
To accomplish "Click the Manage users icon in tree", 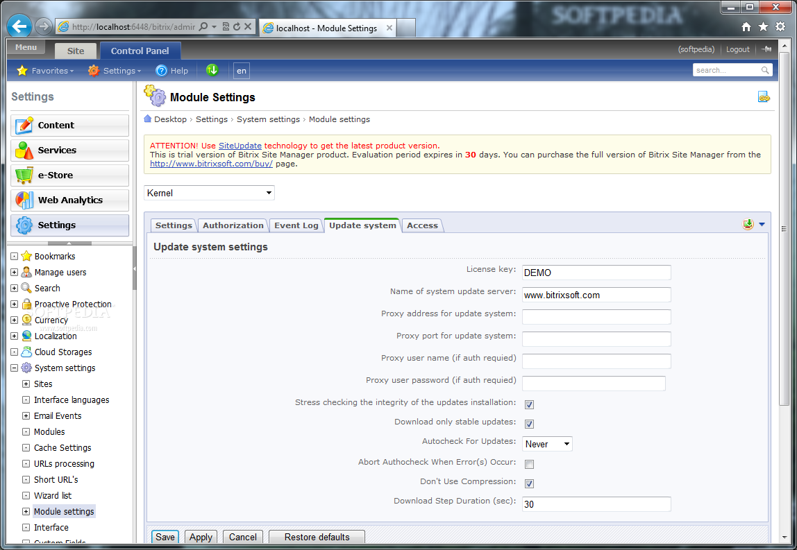I will click(x=26, y=272).
